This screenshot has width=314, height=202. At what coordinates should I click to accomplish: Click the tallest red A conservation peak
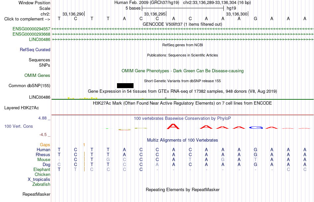(x=173, y=126)
